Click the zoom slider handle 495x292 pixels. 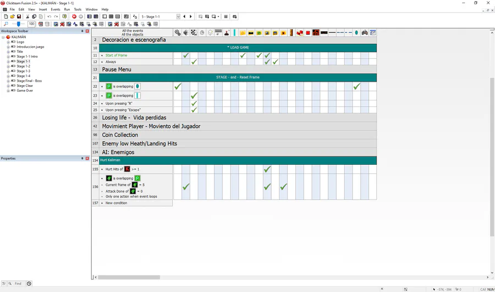click(19, 24)
